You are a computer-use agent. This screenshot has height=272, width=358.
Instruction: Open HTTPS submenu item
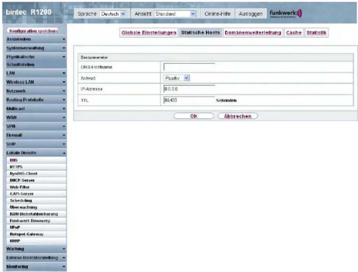pos(37,167)
